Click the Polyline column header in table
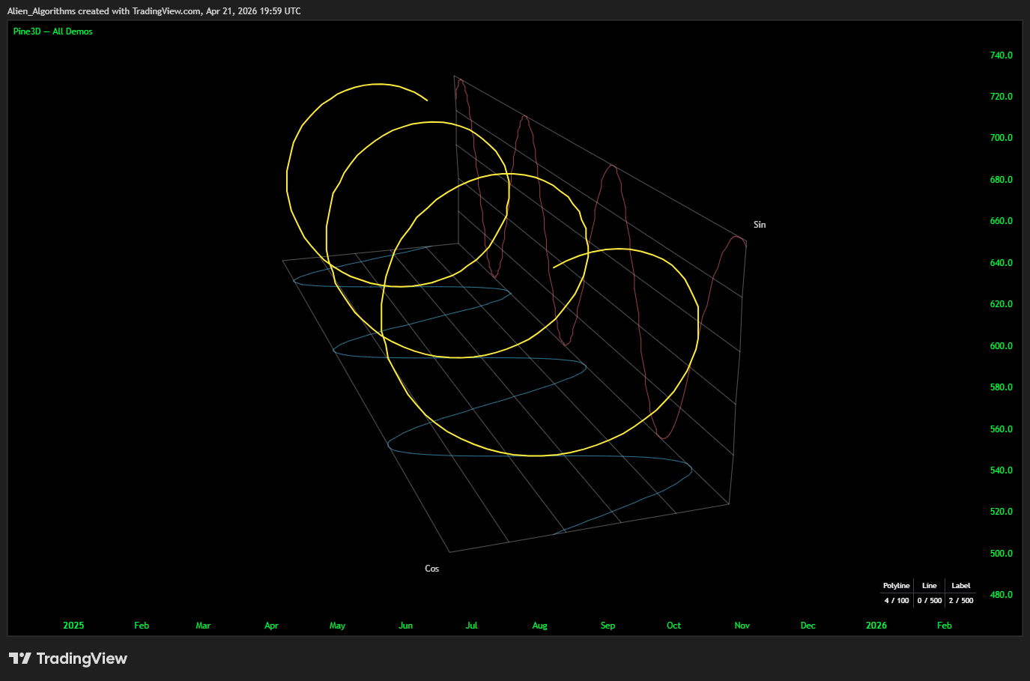Screen dimensions: 1030x681 (x=897, y=586)
